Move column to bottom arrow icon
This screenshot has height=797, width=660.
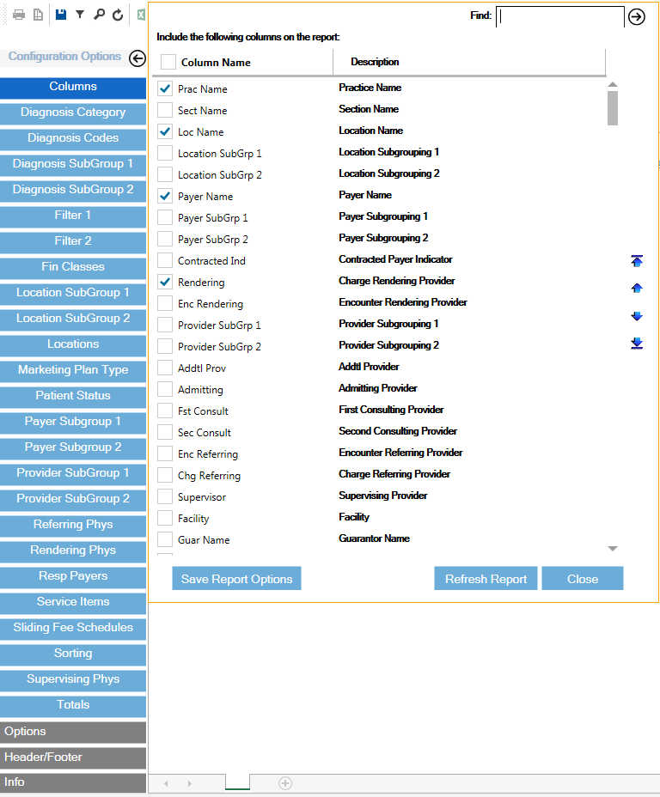(637, 344)
